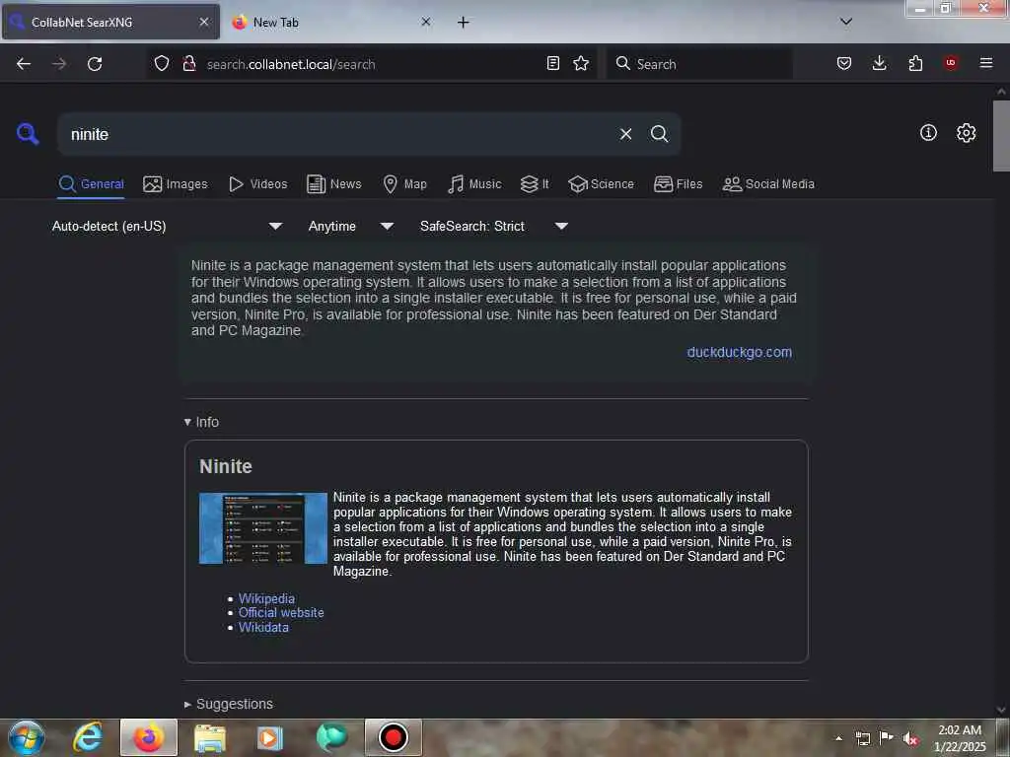The height and width of the screenshot is (757, 1010).
Task: Switch to Music category
Action: [x=474, y=184]
